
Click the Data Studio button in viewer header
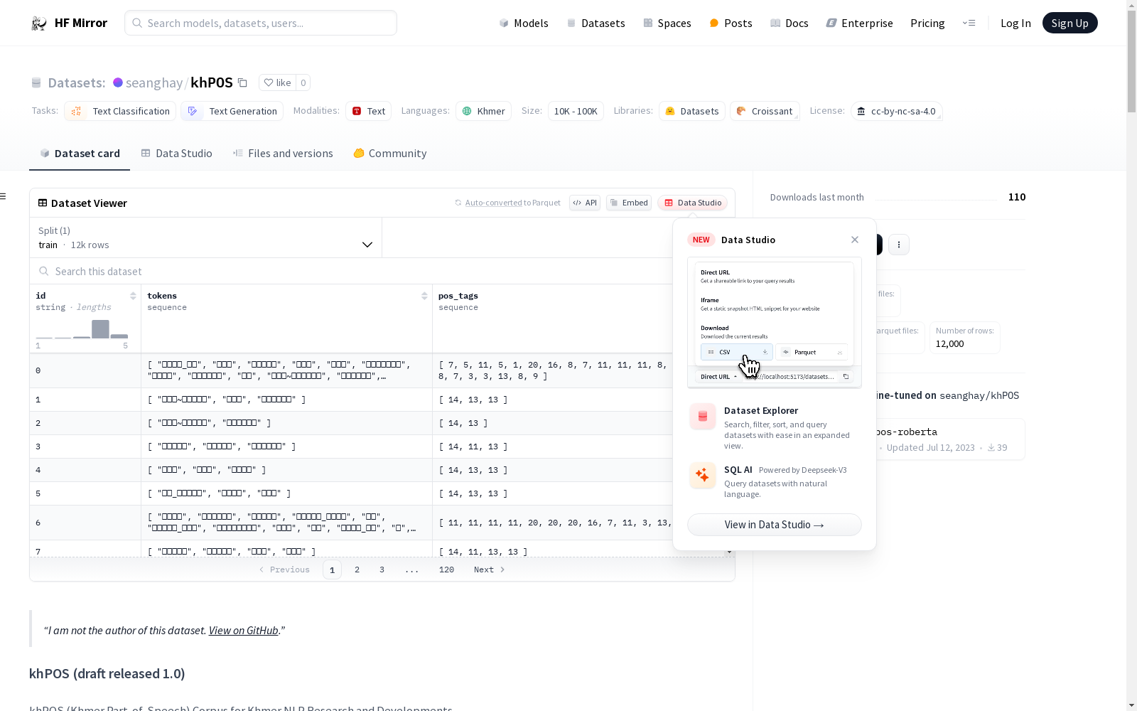pyautogui.click(x=693, y=203)
